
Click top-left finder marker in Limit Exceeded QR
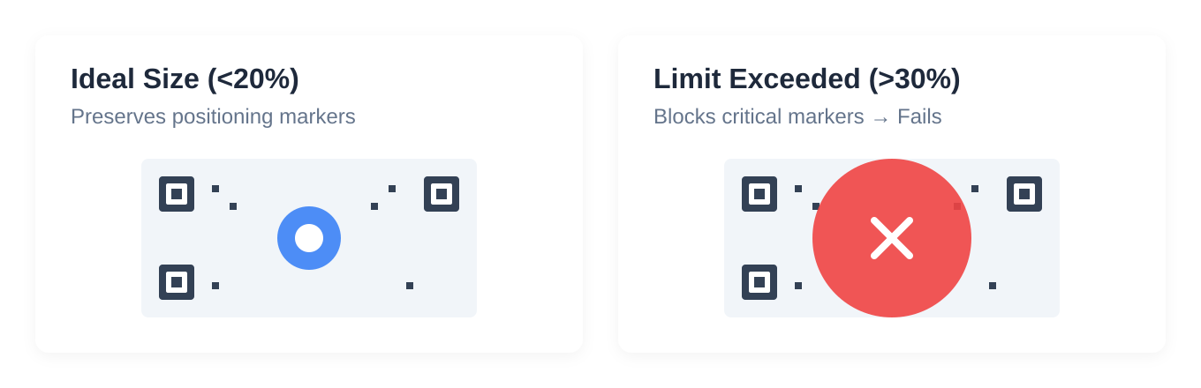[x=759, y=194]
